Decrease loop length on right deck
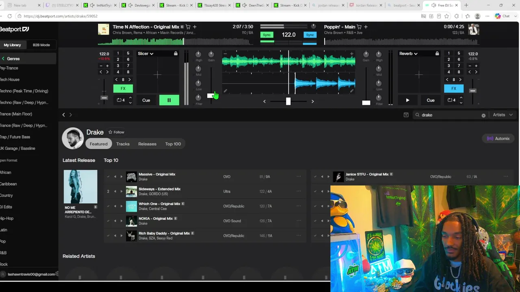The width and height of the screenshot is (520, 292). [461, 103]
